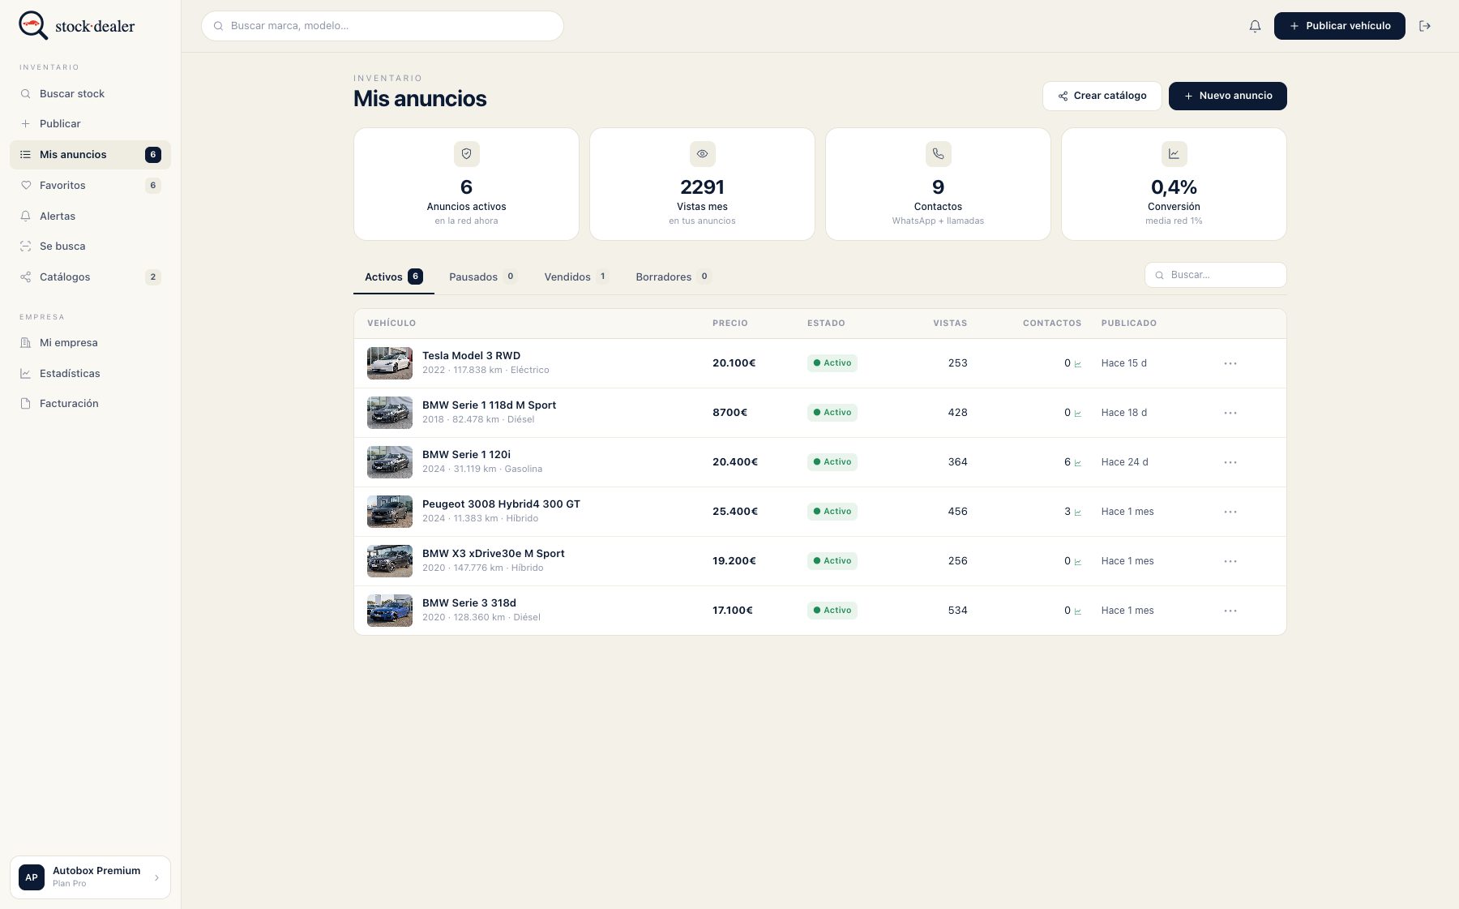The height and width of the screenshot is (909, 1459).
Task: Click the price 8700€
Action: pos(729,413)
